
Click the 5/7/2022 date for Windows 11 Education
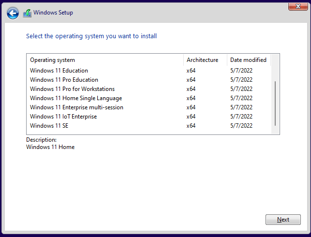[241, 71]
